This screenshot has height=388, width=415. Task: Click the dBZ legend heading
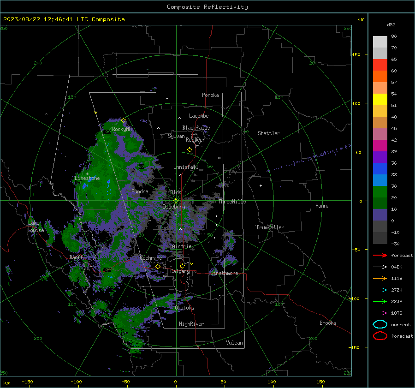[391, 24]
